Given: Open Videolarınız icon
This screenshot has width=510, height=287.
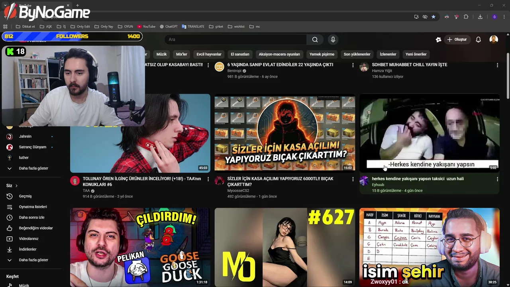Looking at the screenshot, I should (x=10, y=239).
